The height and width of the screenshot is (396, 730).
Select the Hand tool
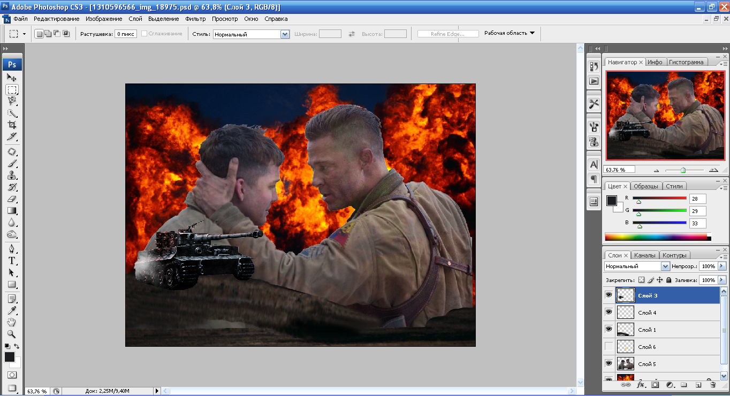pyautogui.click(x=12, y=322)
